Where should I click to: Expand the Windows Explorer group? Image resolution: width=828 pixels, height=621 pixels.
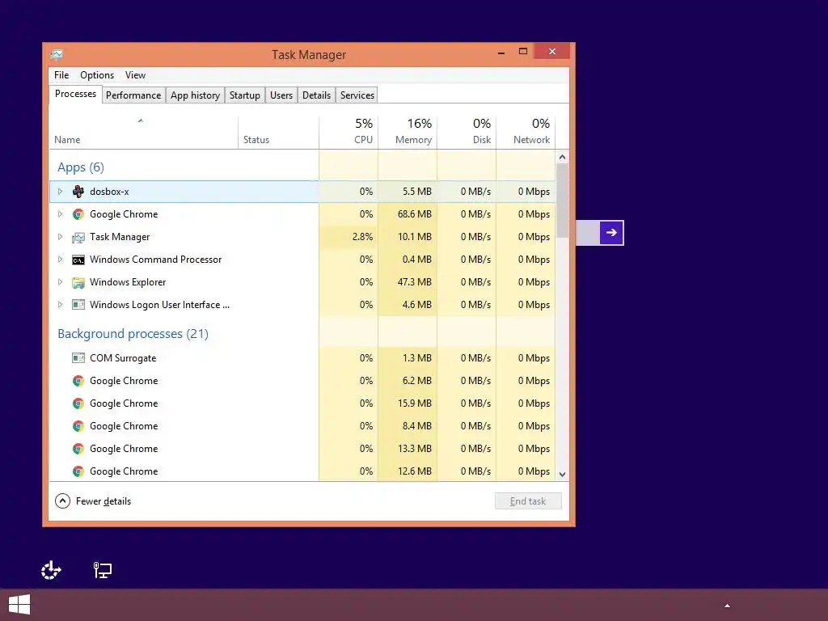(x=60, y=282)
